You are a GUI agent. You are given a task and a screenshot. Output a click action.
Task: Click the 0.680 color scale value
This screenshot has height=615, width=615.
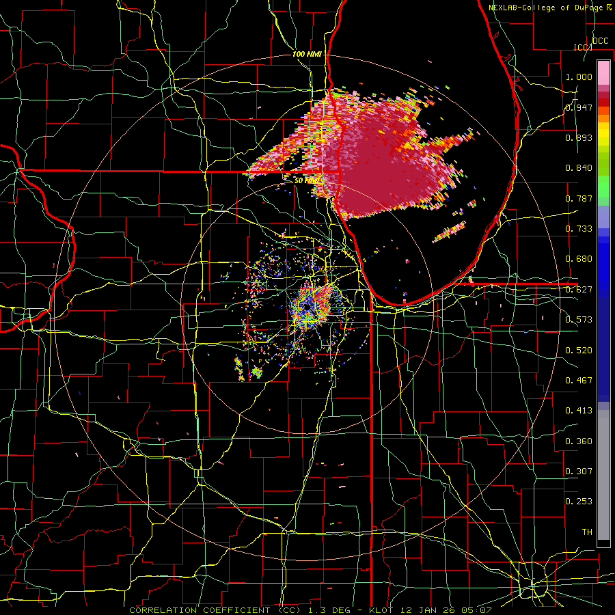tap(579, 259)
